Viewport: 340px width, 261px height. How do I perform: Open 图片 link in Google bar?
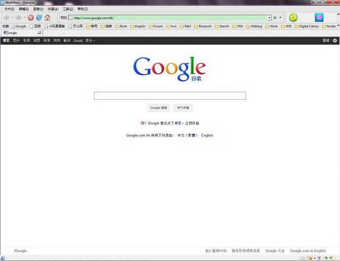16,41
